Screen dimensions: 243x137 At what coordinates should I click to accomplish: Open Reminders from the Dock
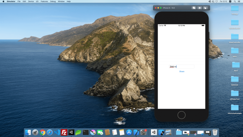tap(115, 132)
